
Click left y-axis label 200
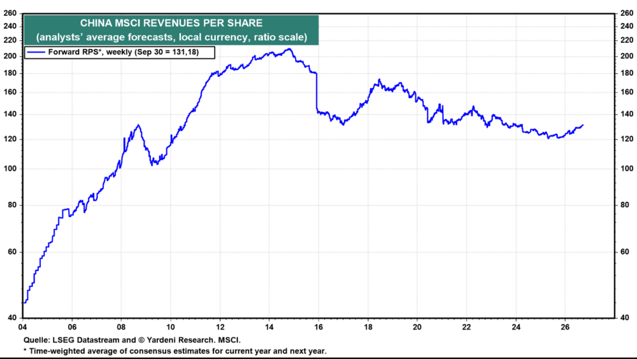click(x=10, y=56)
